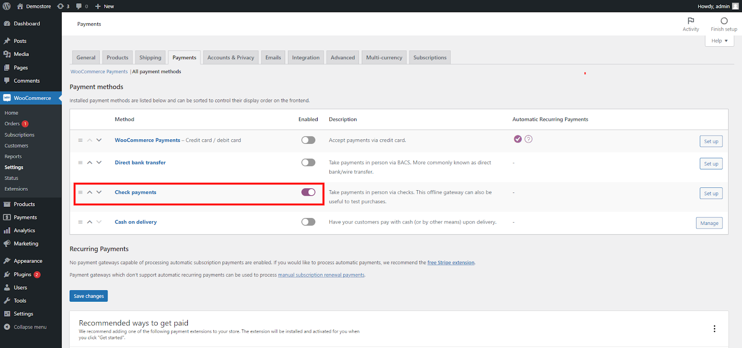The image size is (742, 348).
Task: Click the Users person icon
Action: tap(7, 287)
